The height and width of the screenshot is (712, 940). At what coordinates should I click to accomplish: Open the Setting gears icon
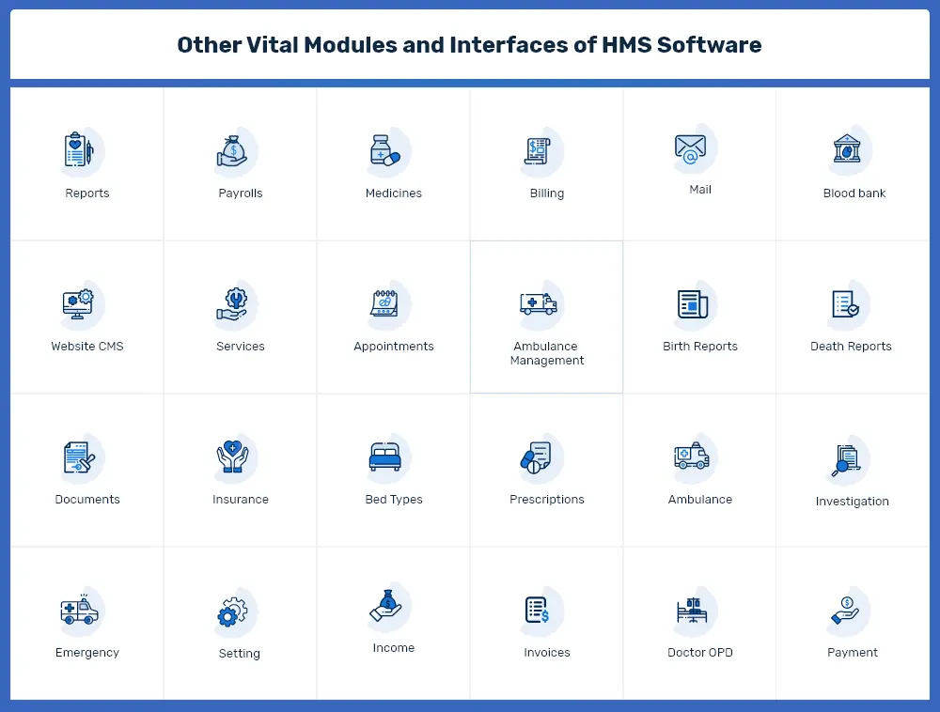232,612
